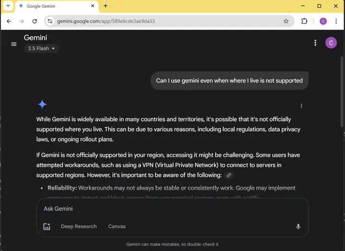
Task: Focus the Ask Gemini input field
Action: click(172, 209)
